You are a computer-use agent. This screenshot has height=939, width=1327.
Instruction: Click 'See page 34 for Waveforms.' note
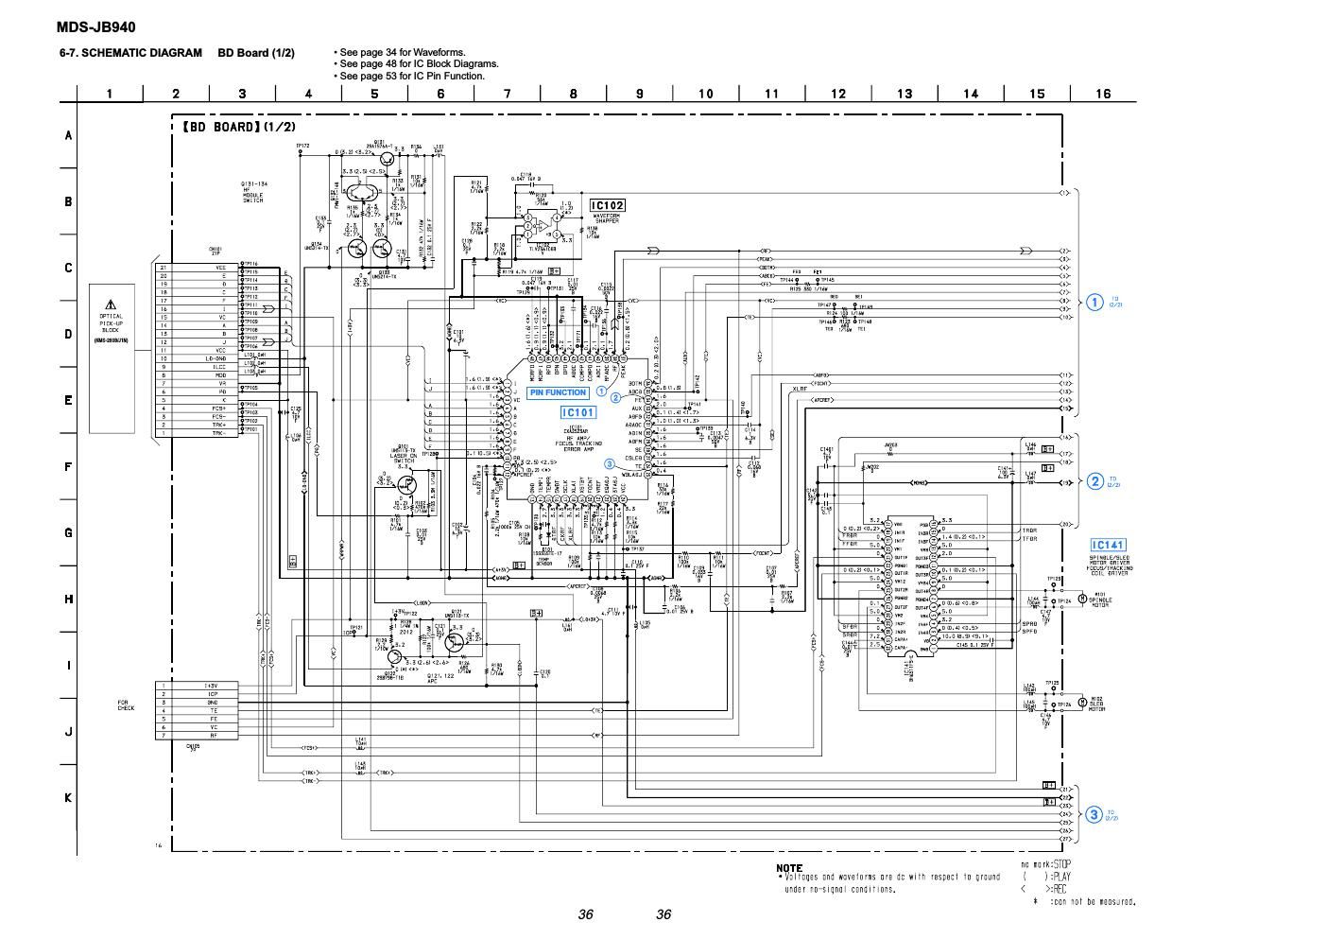(x=400, y=53)
